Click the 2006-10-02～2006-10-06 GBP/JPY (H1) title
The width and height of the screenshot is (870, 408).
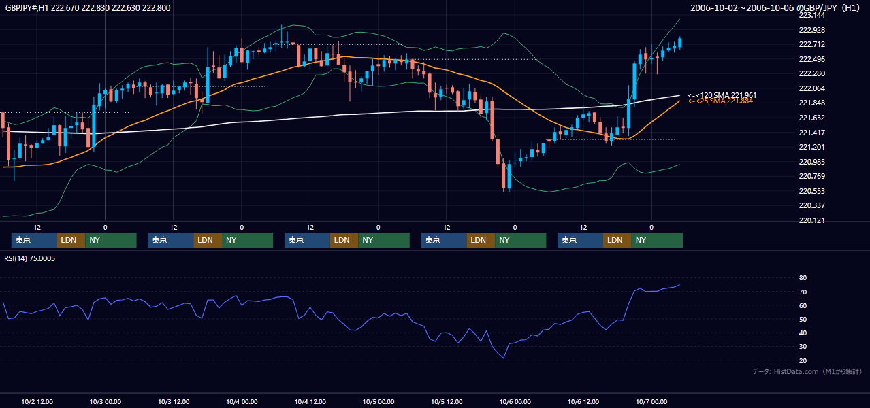pyautogui.click(x=776, y=8)
